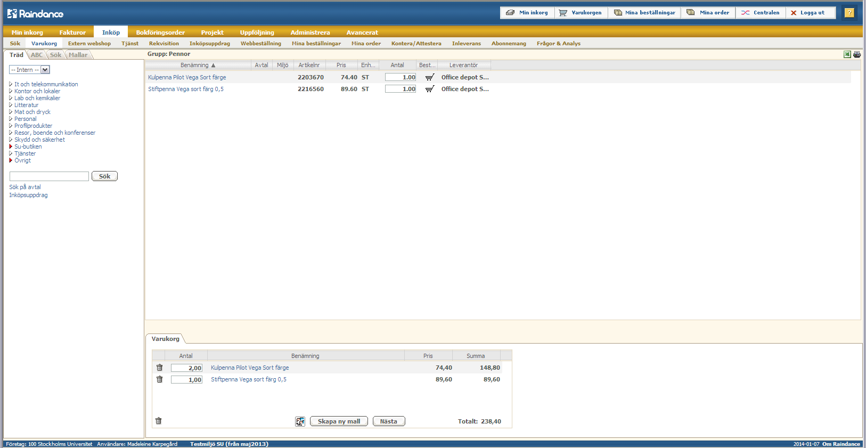Expand It och telekommunikation tree node
The width and height of the screenshot is (866, 448).
[11, 84]
